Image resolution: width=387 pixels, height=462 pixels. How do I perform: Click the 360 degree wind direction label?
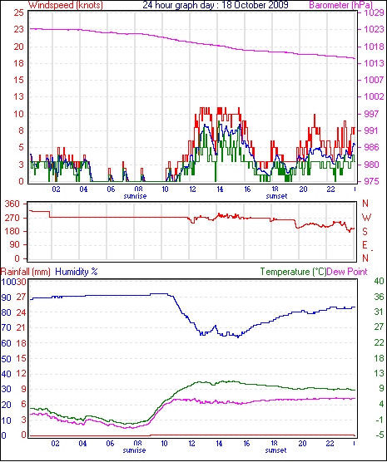[x=12, y=204]
